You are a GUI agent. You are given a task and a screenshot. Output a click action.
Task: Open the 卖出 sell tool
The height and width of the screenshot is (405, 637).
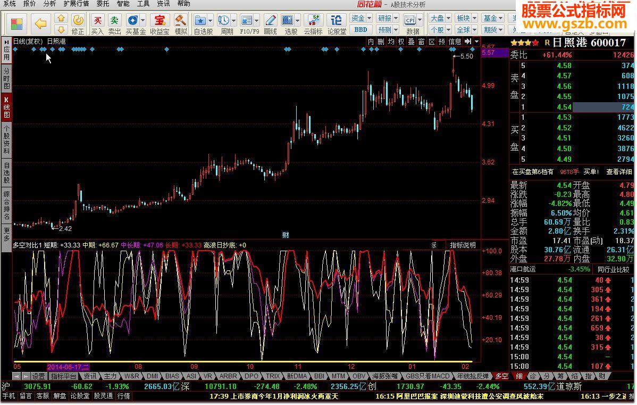click(x=114, y=23)
